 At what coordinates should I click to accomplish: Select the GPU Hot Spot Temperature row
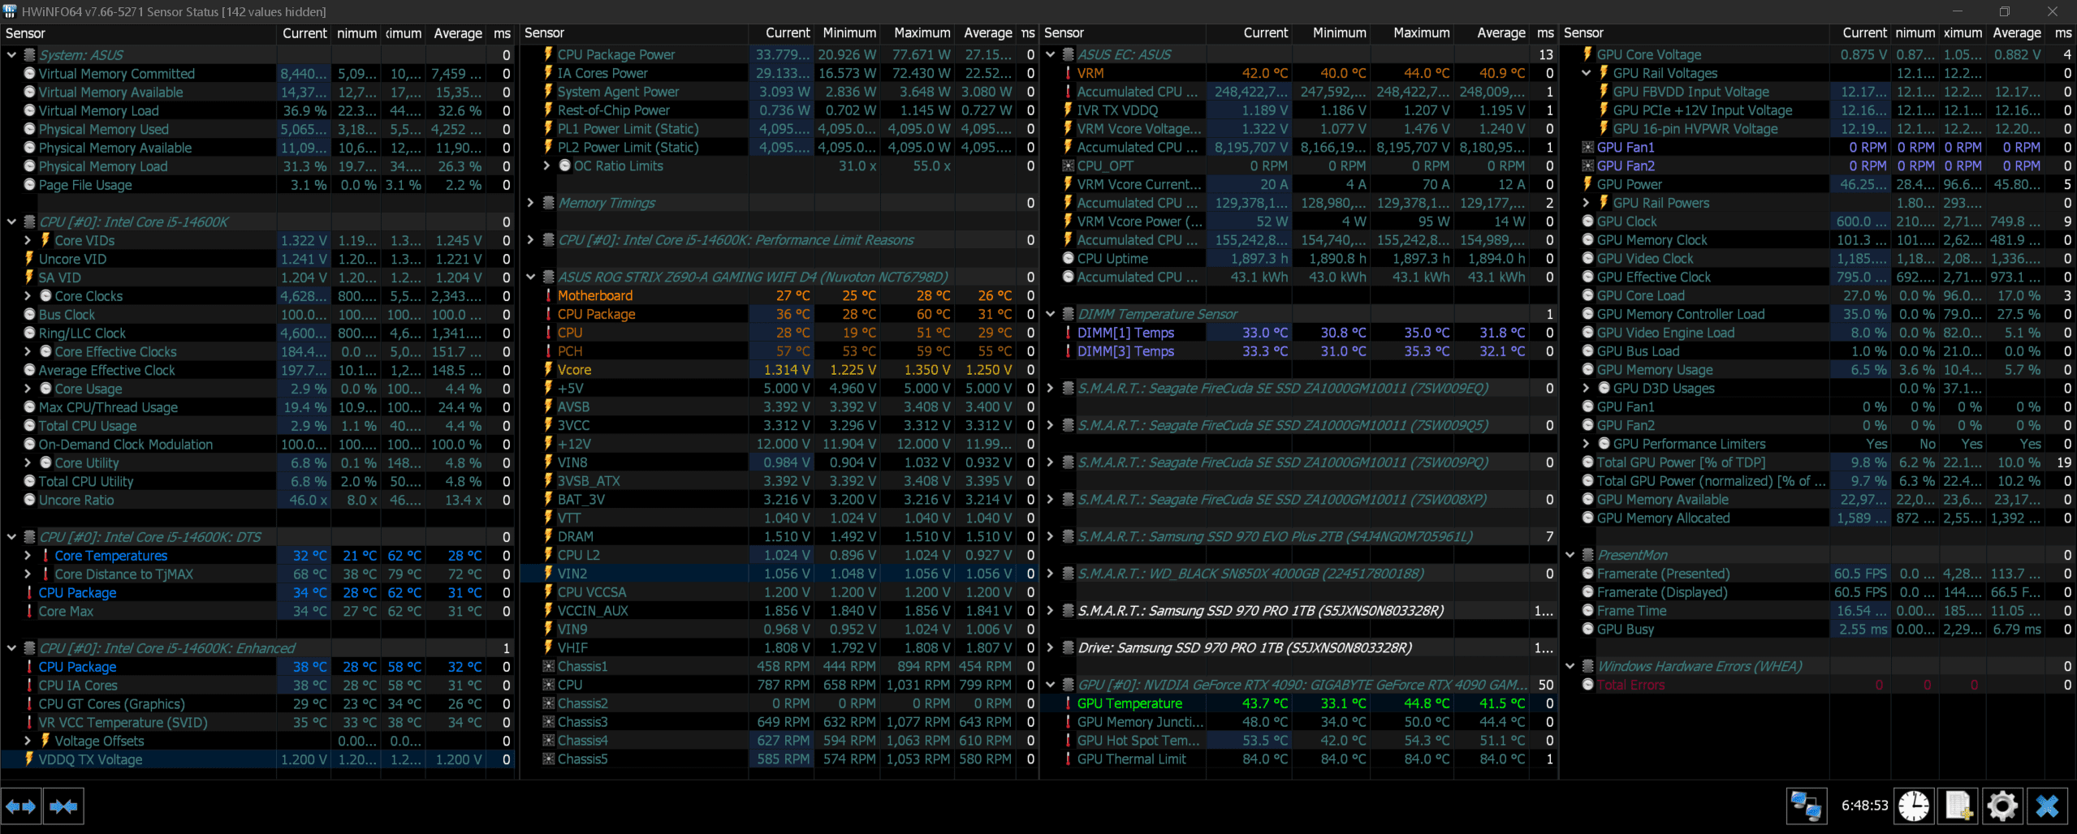click(1299, 741)
